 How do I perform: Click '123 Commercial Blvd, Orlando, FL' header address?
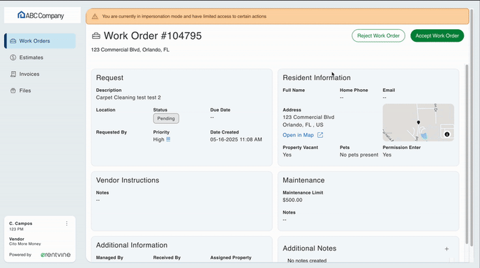click(130, 49)
